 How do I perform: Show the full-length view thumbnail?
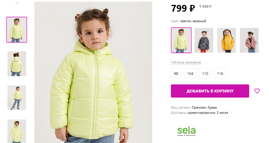17,98
